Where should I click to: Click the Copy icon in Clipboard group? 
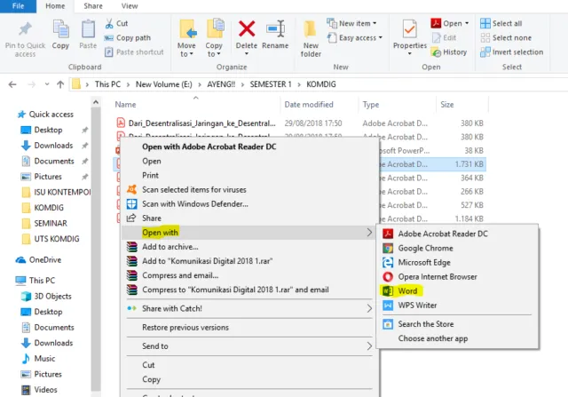tap(60, 29)
